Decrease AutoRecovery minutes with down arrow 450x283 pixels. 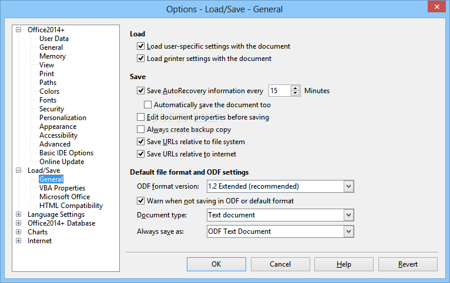coord(295,93)
